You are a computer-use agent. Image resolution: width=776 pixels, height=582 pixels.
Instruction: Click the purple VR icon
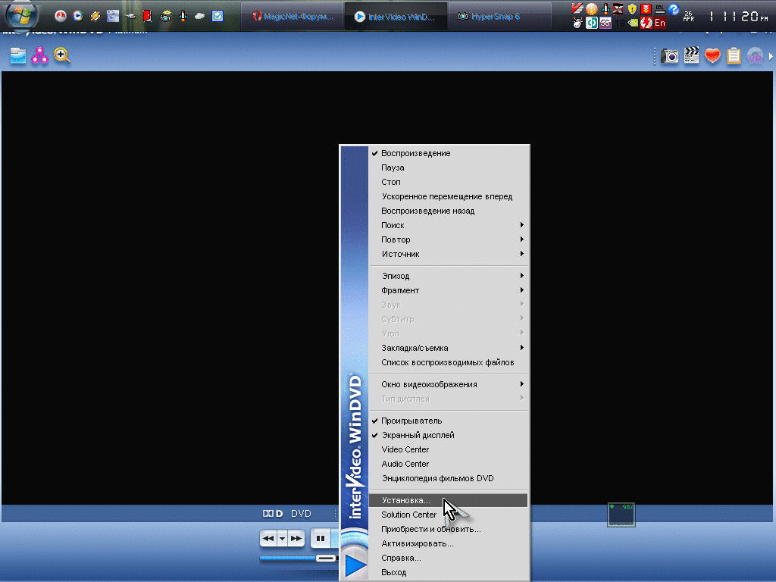(x=755, y=56)
